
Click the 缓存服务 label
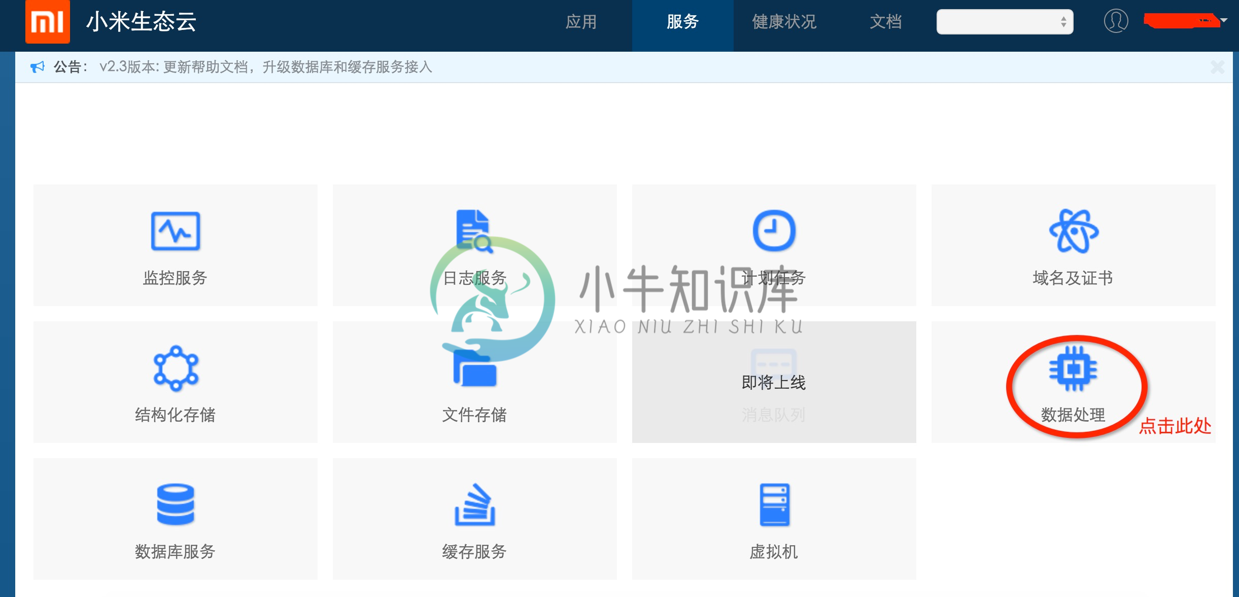[x=475, y=551]
